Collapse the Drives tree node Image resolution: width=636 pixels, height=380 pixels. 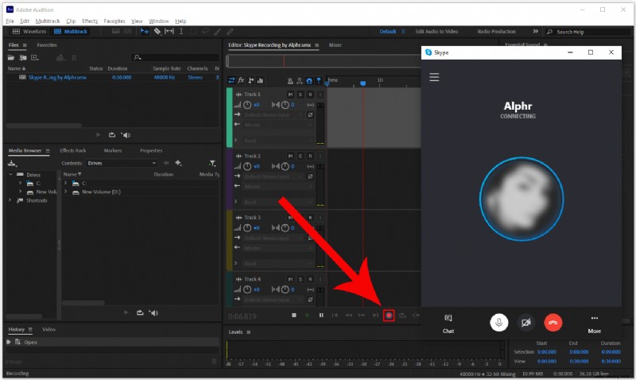[x=10, y=174]
